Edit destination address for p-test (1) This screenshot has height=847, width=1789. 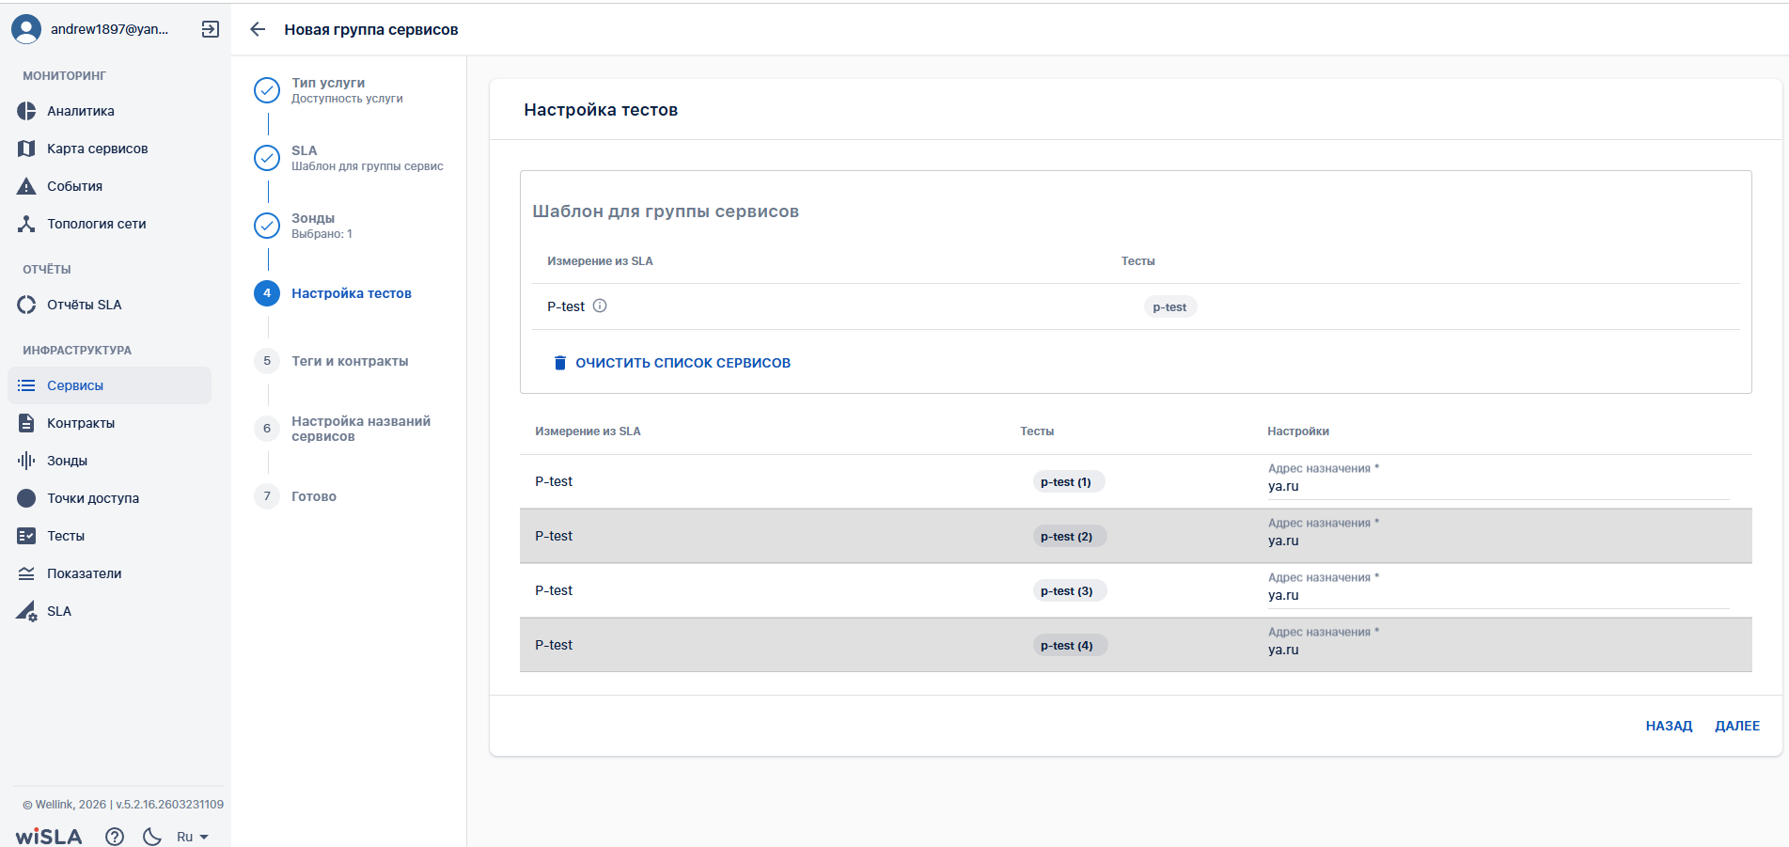[1499, 486]
